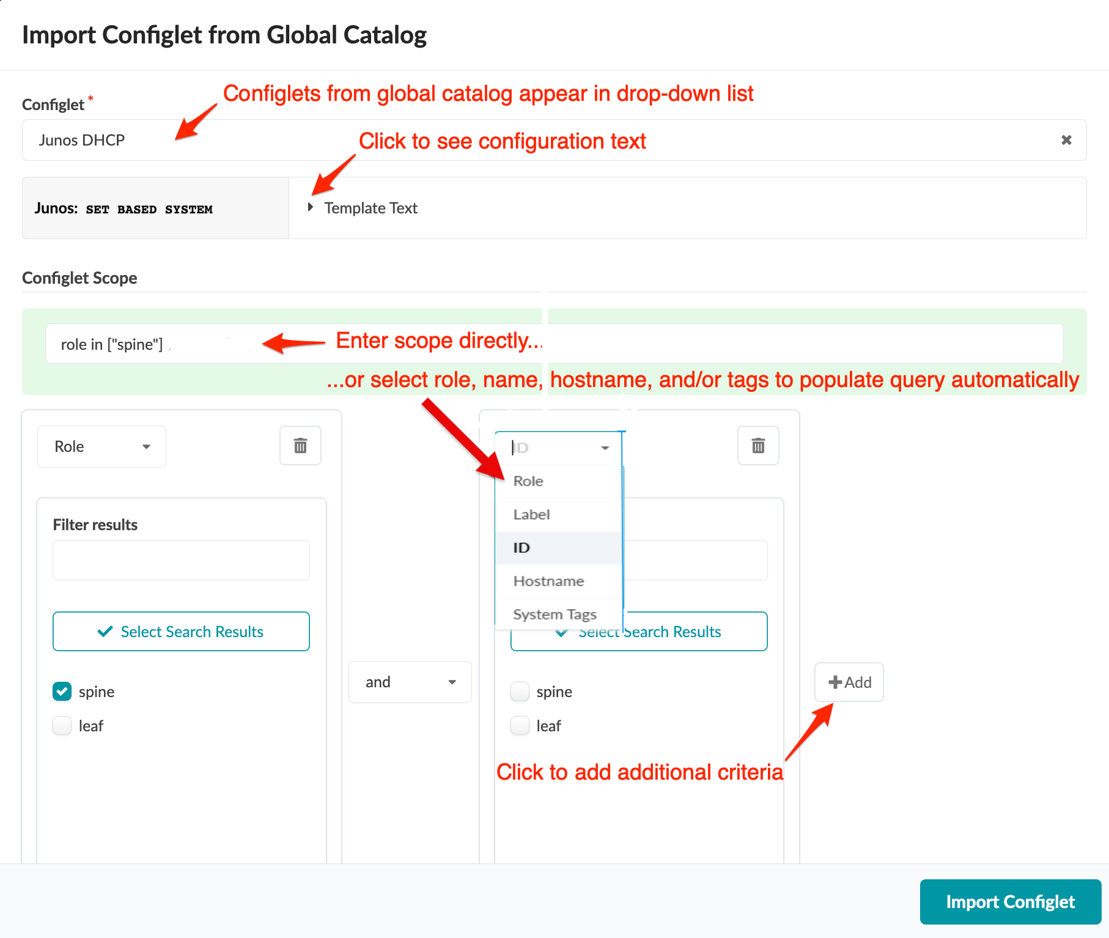Choose Role from the dropdown list
This screenshot has width=1109, height=938.
click(558, 481)
